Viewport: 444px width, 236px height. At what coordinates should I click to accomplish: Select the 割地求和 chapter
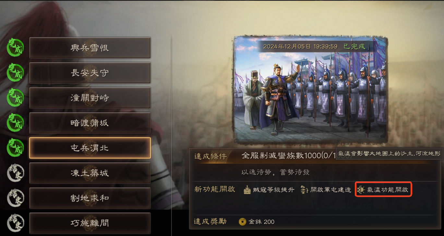pyautogui.click(x=90, y=198)
